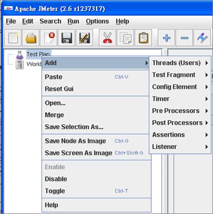Select Help at context menu bottom
The height and width of the screenshot is (214, 213).
(x=96, y=205)
